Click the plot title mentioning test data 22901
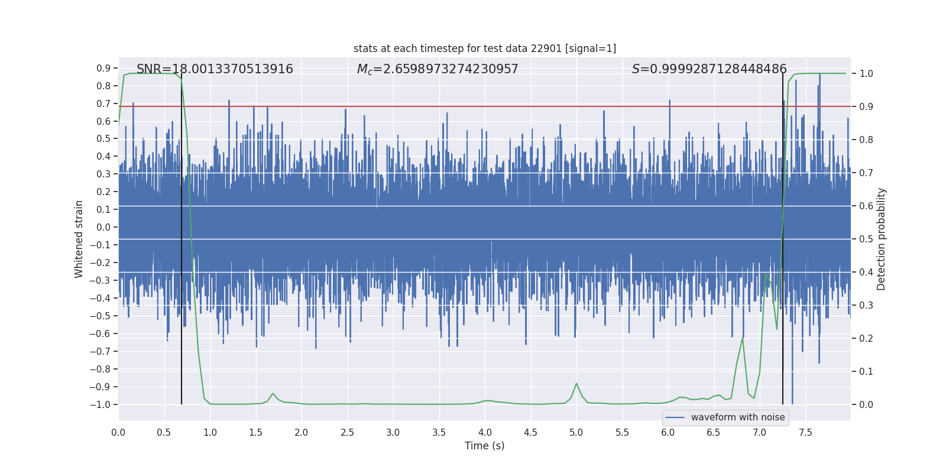 tap(484, 48)
